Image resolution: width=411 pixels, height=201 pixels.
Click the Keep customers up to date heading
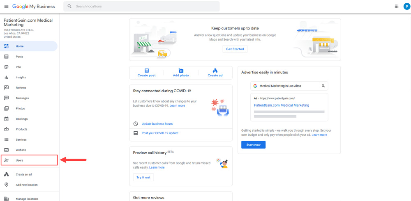click(235, 28)
